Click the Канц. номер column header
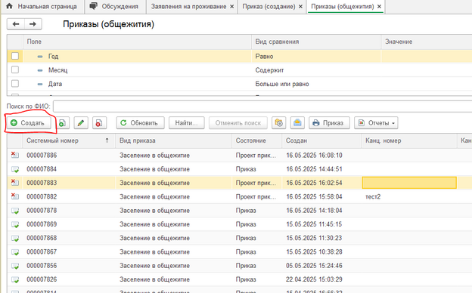 (x=409, y=140)
